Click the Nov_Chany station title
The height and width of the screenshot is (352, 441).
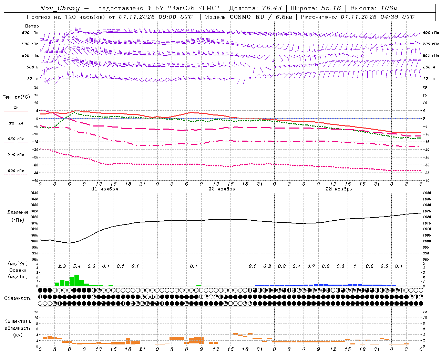click(60, 8)
